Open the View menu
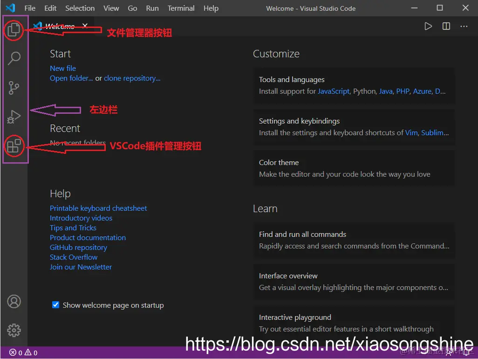Viewport: 478px width, 359px height. (111, 8)
